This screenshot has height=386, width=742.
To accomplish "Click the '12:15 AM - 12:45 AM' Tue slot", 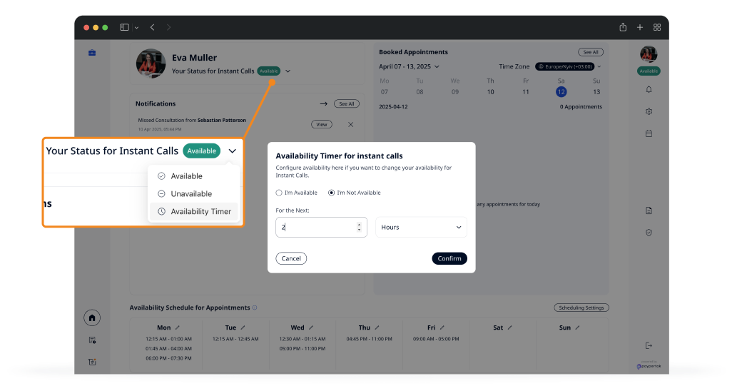I will 235,339.
